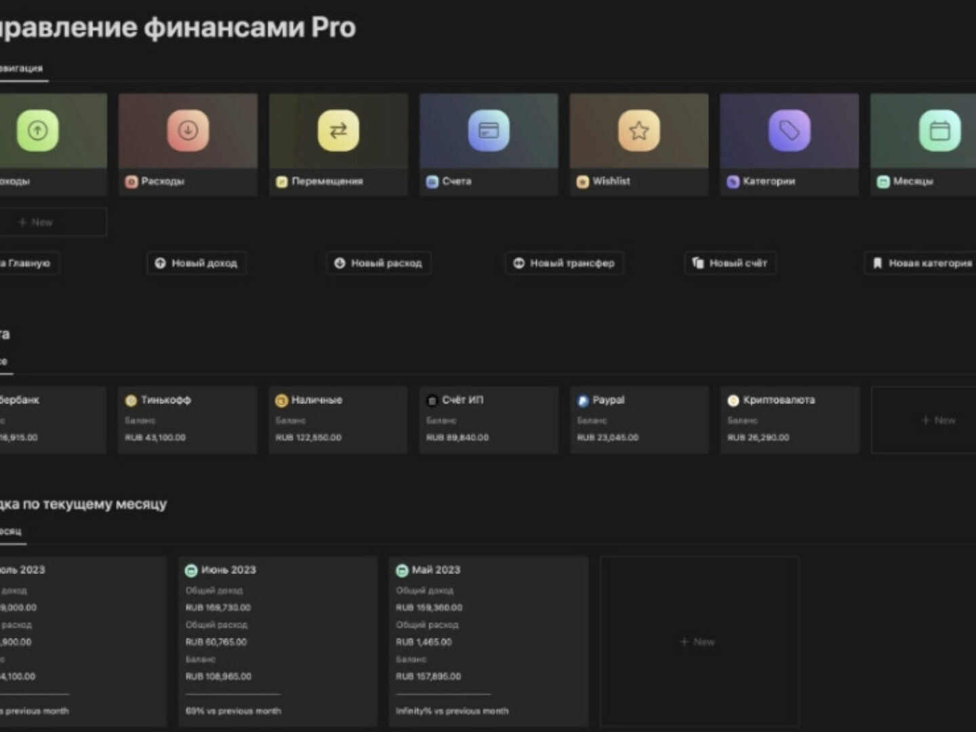Open the Июнь 2023 summary card
The width and height of the screenshot is (976, 732).
[278, 640]
